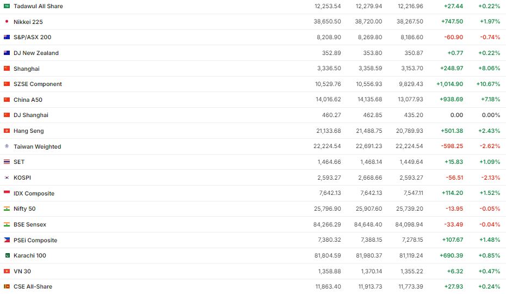This screenshot has width=506, height=294.
Task: Click the Australia flag beside S&P/ASX 200
Action: pyautogui.click(x=7, y=37)
